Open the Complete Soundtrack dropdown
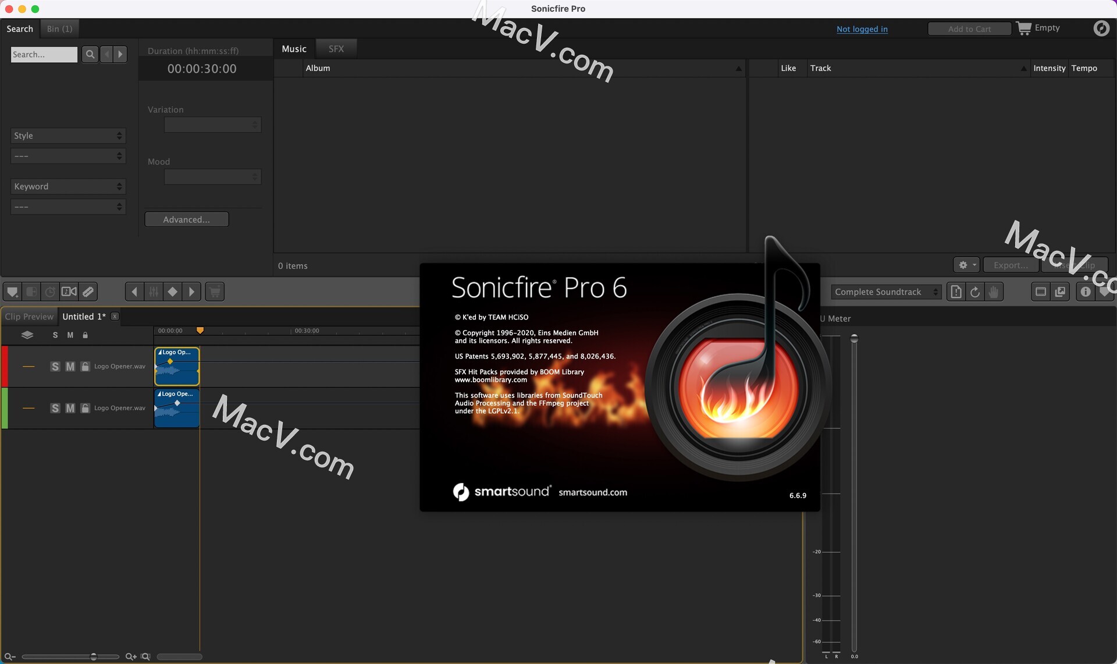 (x=886, y=292)
